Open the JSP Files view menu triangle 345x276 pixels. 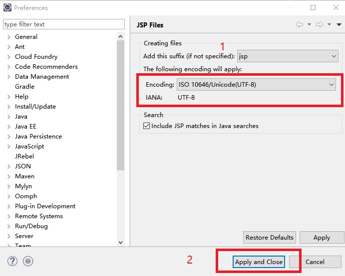coord(339,24)
